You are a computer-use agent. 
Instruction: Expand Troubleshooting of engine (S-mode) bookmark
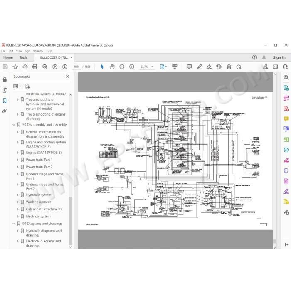17,114
